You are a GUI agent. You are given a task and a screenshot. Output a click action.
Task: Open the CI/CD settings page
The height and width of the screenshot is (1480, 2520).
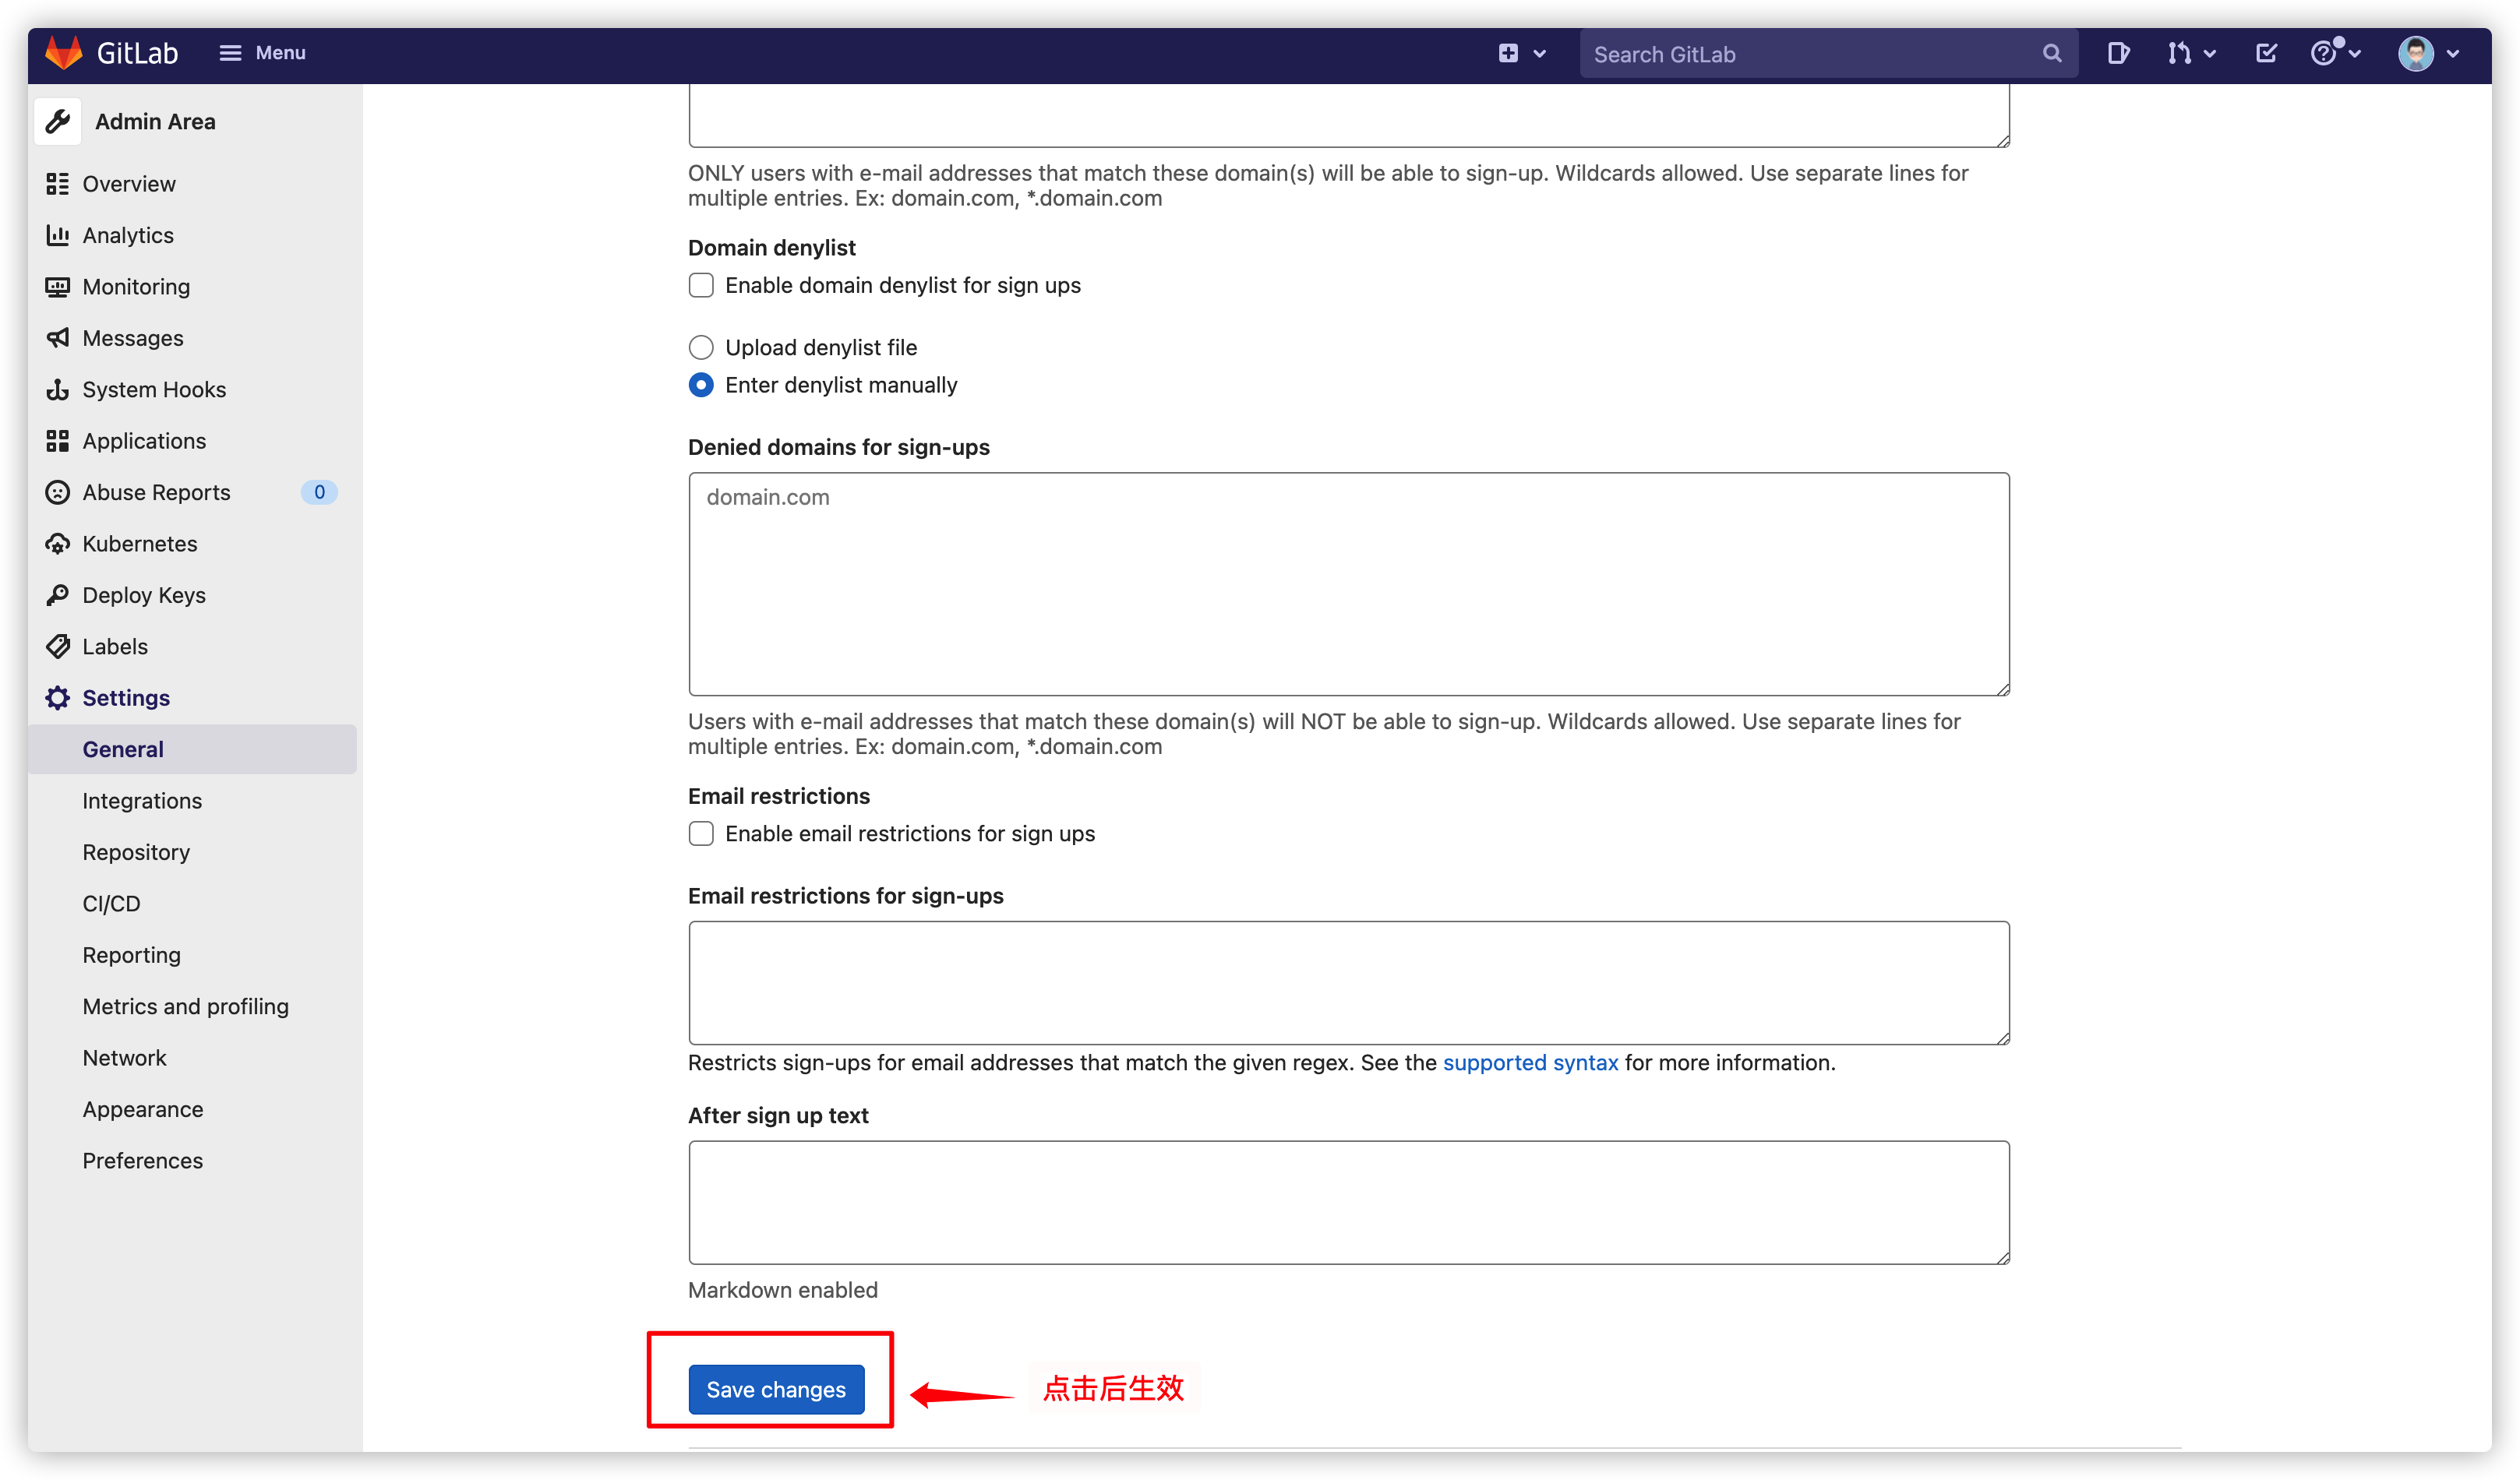pyautogui.click(x=111, y=904)
